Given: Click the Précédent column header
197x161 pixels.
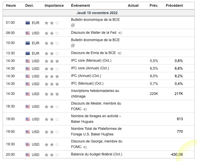Looking at the screenshot, I should (x=174, y=6).
